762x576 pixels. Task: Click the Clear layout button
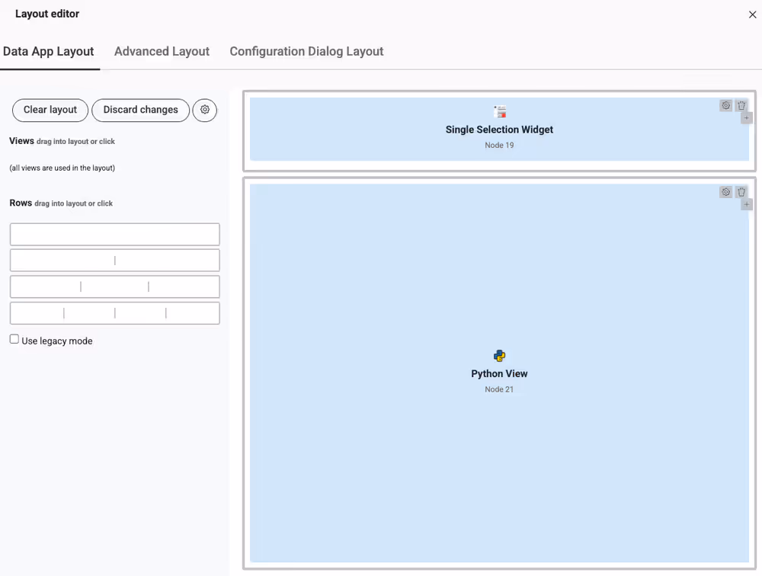tap(50, 110)
